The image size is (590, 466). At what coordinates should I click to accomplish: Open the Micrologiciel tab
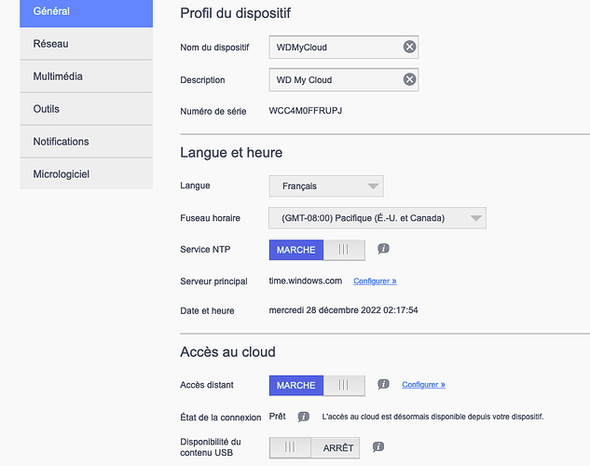[x=86, y=173]
